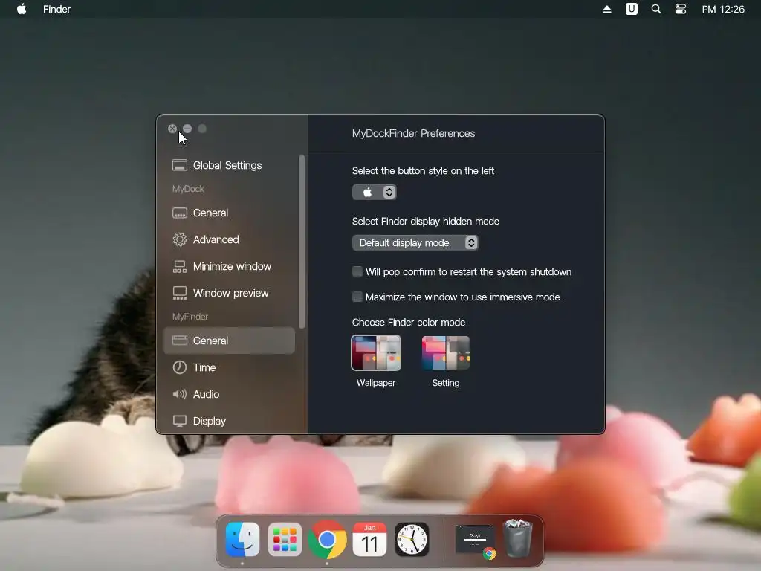Enable pop confirm for restart and shutdown
Image resolution: width=761 pixels, height=571 pixels.
(357, 271)
